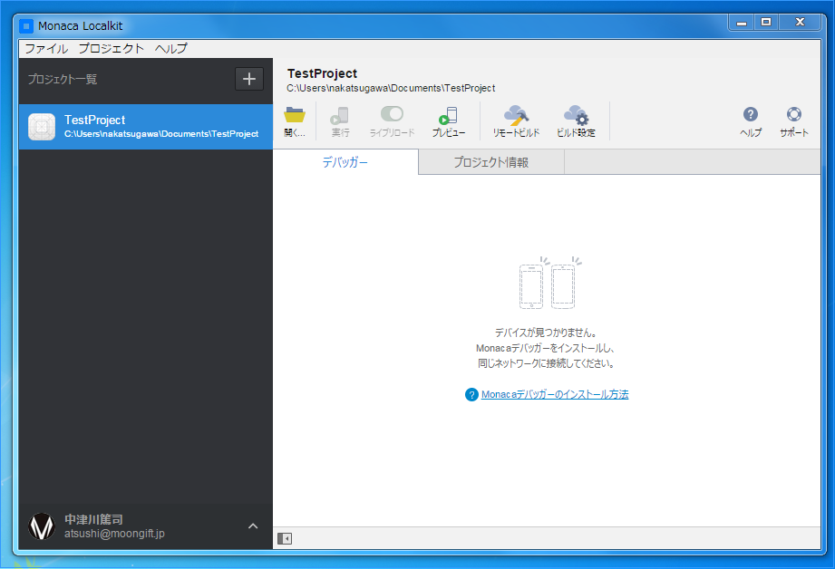Click the Help (ヘルプ) question mark icon
The width and height of the screenshot is (835, 569).
pyautogui.click(x=751, y=115)
